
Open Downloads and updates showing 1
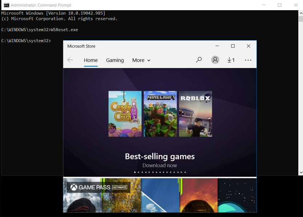click(231, 60)
